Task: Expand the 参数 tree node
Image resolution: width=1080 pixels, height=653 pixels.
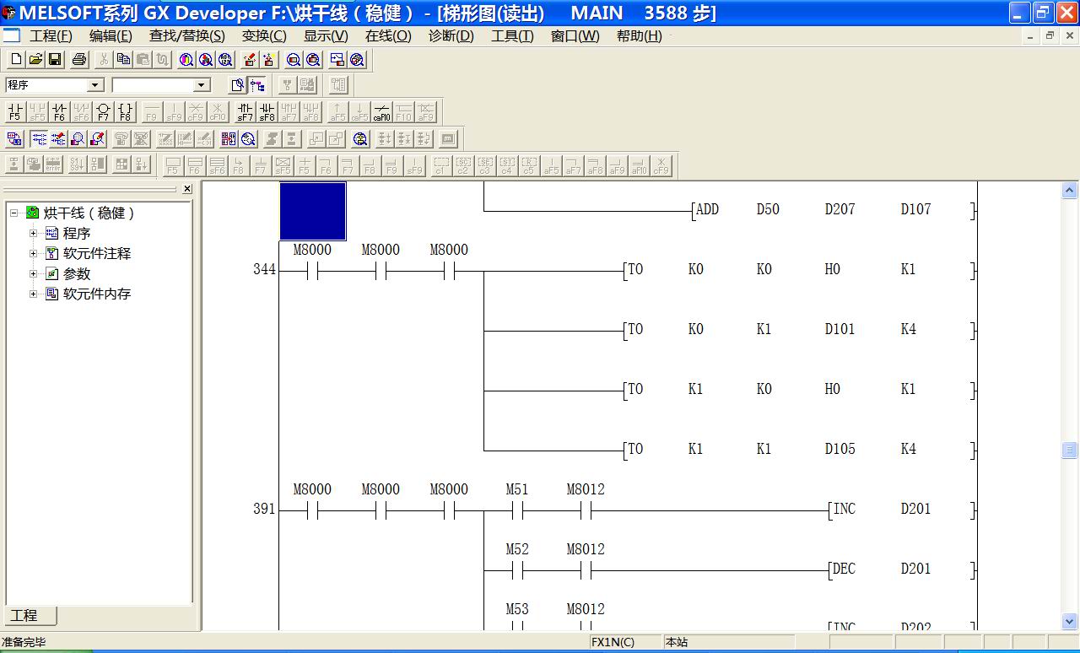Action: 34,274
